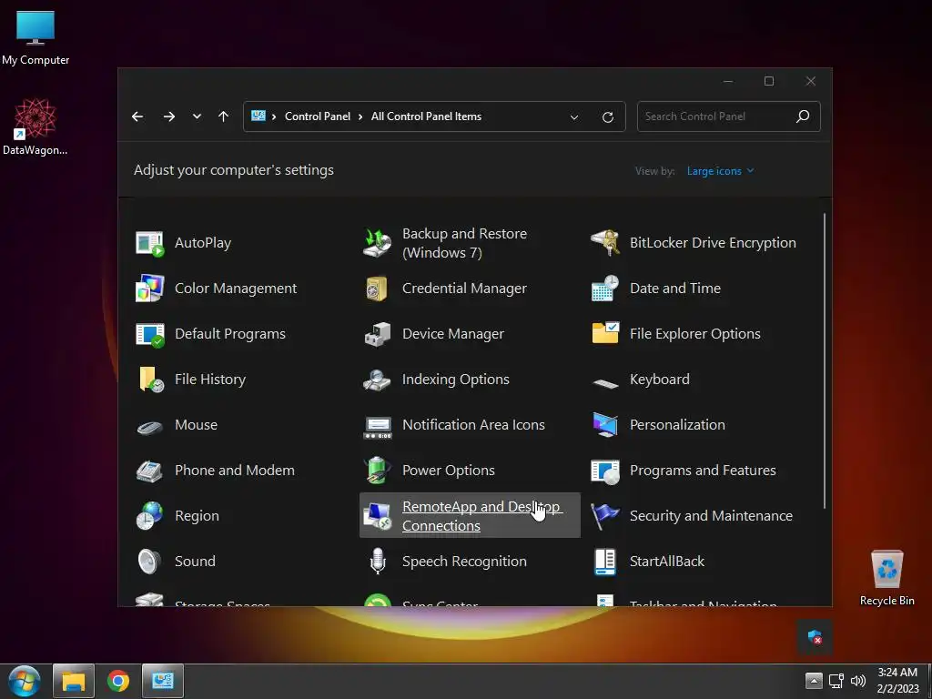The width and height of the screenshot is (932, 699).
Task: Click the Power Options label
Action: coord(448,471)
